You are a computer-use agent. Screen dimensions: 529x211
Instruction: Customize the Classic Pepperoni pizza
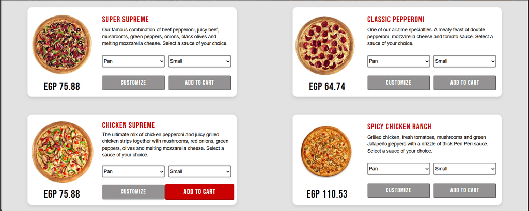pos(398,83)
